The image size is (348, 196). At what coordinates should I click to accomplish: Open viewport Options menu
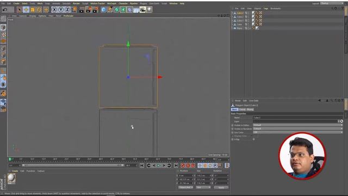click(42, 16)
